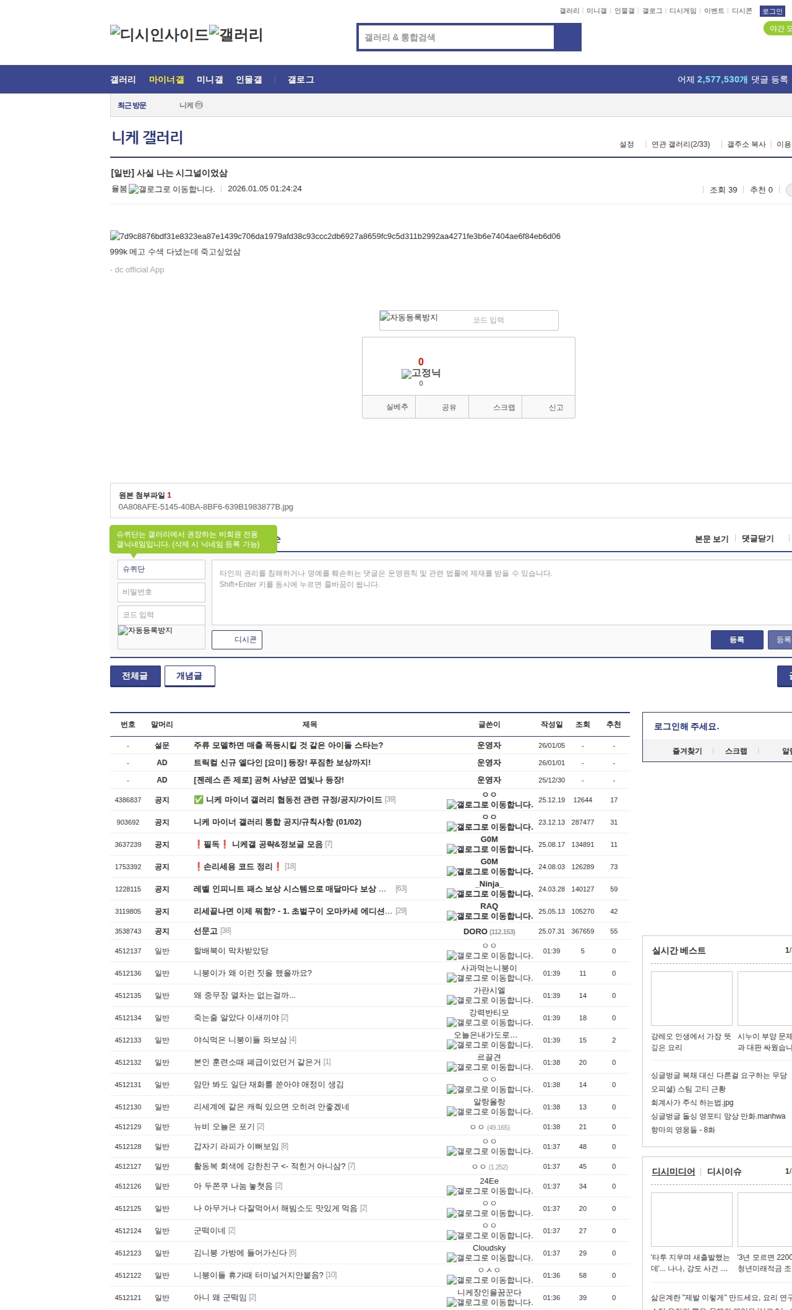Click the 갤러리 logo image in header
Screen dimensions: 792x1310
click(x=236, y=35)
